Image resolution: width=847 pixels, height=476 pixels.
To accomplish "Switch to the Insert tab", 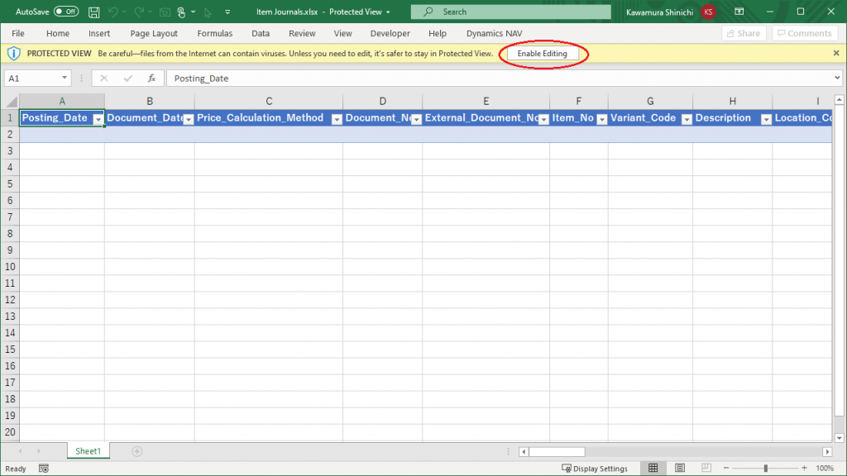I will (99, 33).
